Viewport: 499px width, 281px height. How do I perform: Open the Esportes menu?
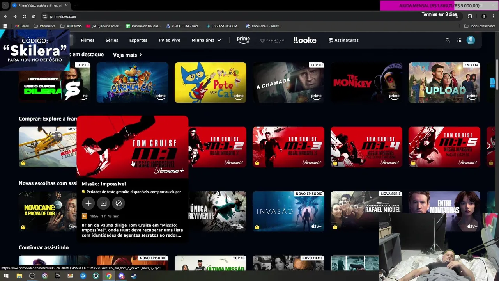(138, 40)
